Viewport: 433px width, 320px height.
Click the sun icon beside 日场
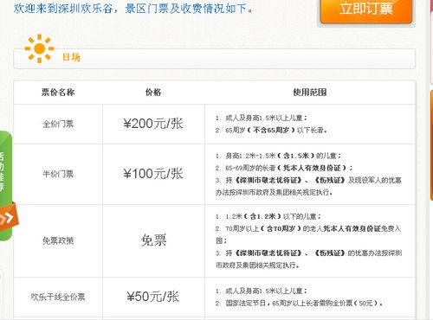[x=39, y=48]
